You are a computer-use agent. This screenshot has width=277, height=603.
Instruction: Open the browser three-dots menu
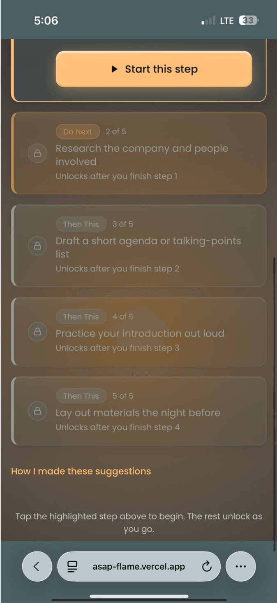coord(241,567)
